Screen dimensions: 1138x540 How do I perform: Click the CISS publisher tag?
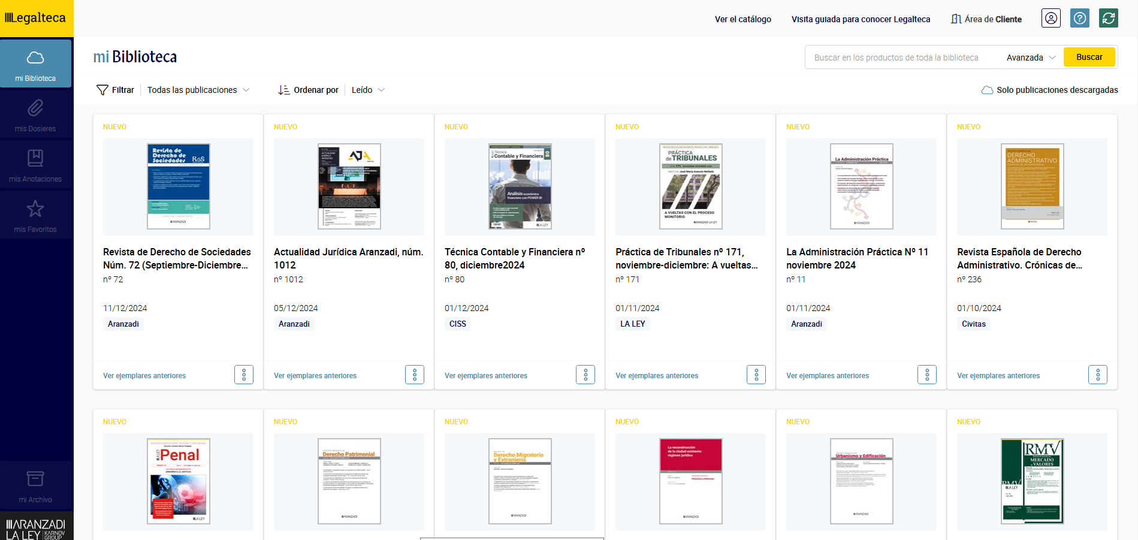[x=458, y=324]
